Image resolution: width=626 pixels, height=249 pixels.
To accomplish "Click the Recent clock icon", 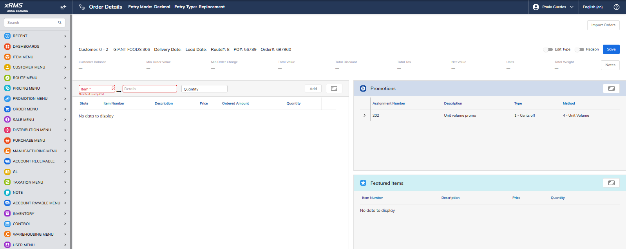I will pos(7,36).
